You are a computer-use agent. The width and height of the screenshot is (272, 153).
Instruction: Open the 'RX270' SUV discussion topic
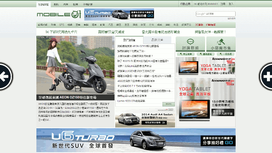point(143,61)
